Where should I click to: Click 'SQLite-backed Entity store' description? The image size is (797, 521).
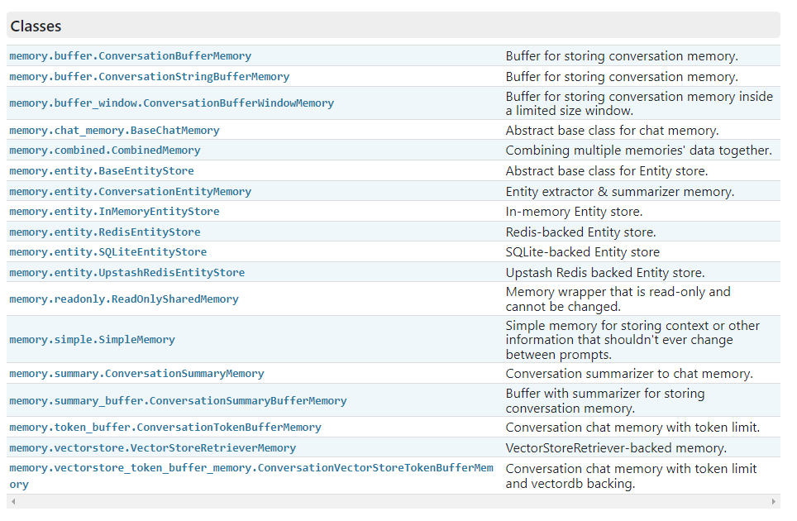583,252
